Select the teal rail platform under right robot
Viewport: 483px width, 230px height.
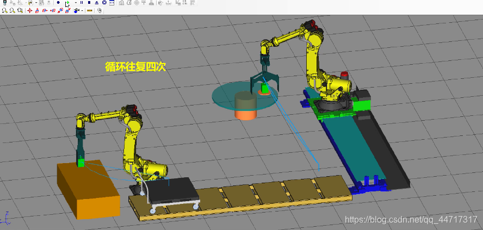(354, 148)
